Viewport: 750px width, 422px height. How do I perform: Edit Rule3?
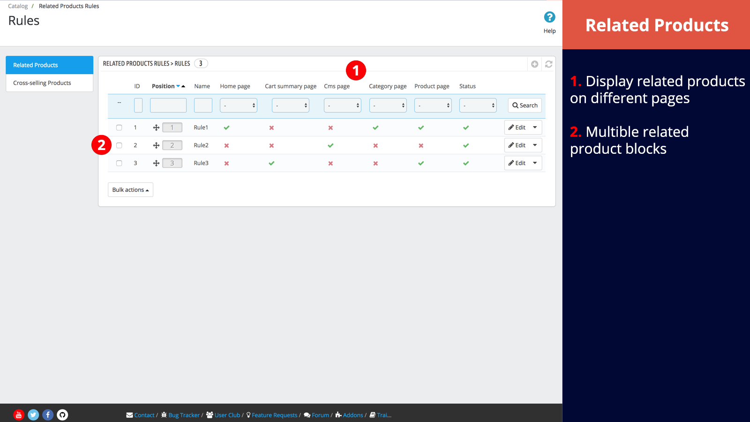[x=517, y=163]
